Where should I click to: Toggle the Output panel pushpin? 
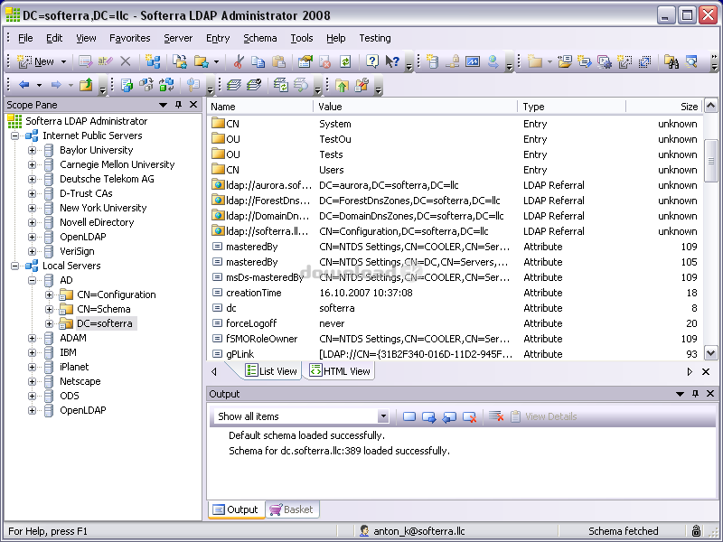pos(695,394)
